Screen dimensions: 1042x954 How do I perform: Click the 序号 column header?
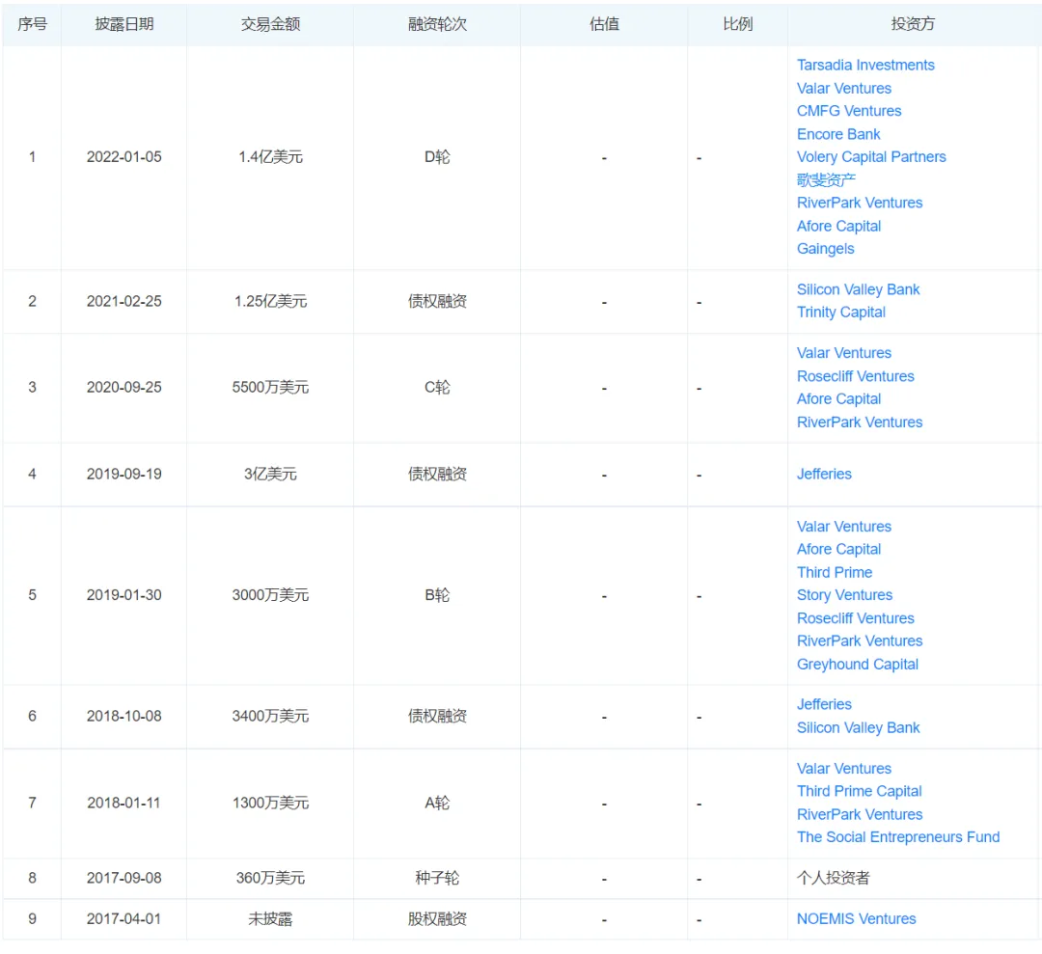coord(32,24)
